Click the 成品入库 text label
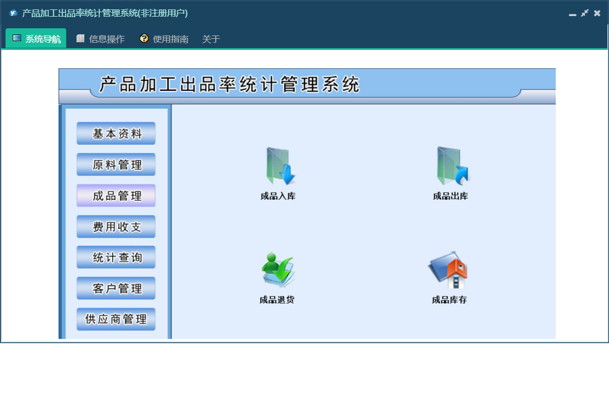Image resolution: width=609 pixels, height=404 pixels. tap(278, 196)
